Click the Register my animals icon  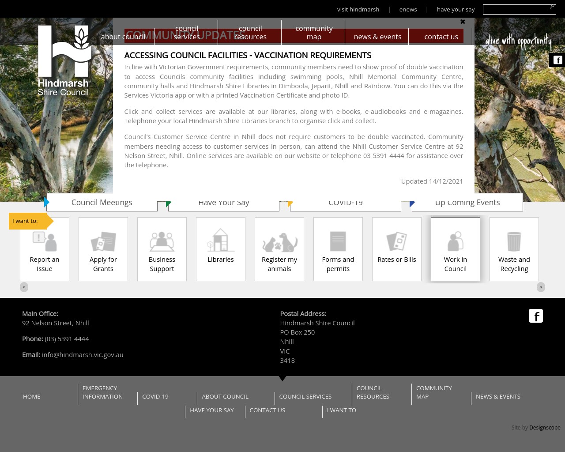pyautogui.click(x=279, y=249)
